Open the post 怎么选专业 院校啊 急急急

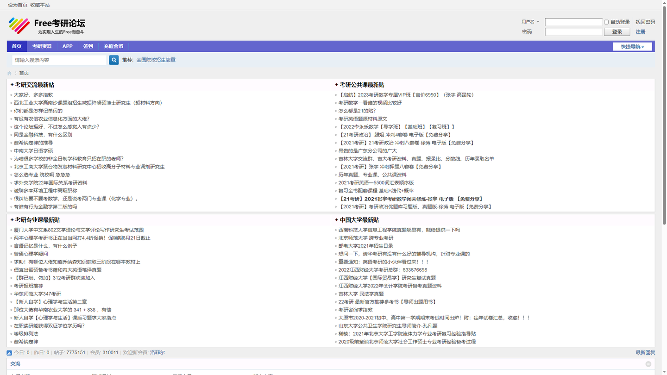coord(42,175)
